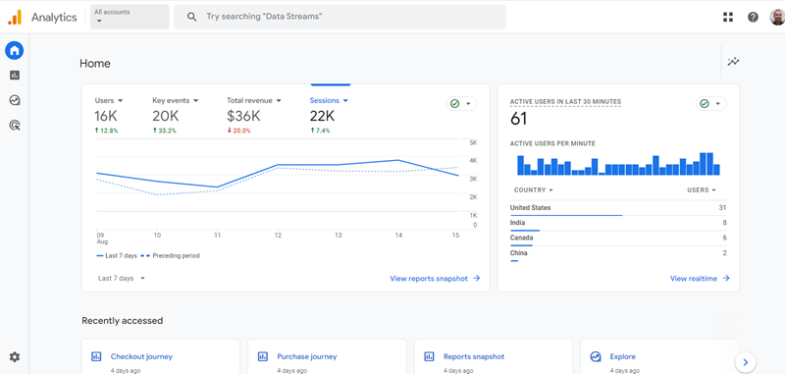785x374 pixels.
Task: Open the data quality checkmark dropdown on realtime card
Action: pos(710,104)
